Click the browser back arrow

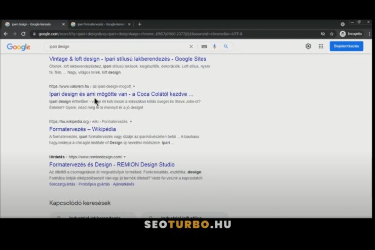coord(6,34)
